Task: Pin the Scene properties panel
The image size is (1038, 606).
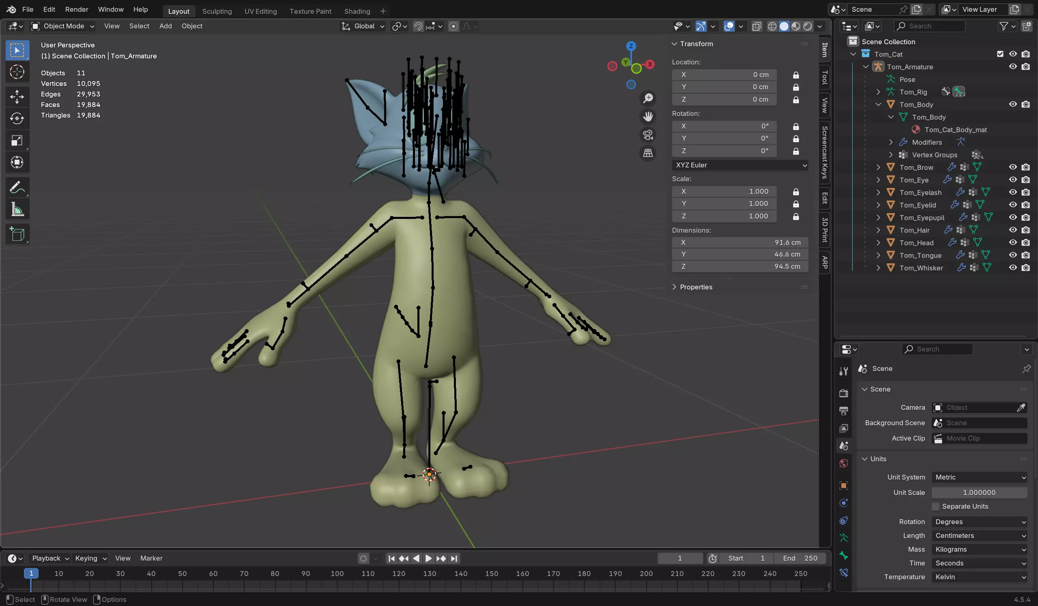Action: (x=1026, y=368)
